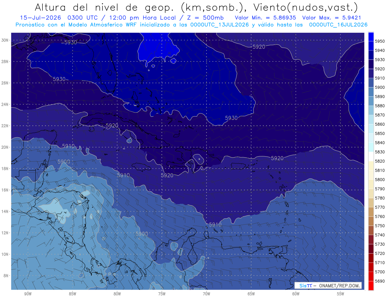
Task: Click the 80W longitude axis label
Action: click(117, 294)
